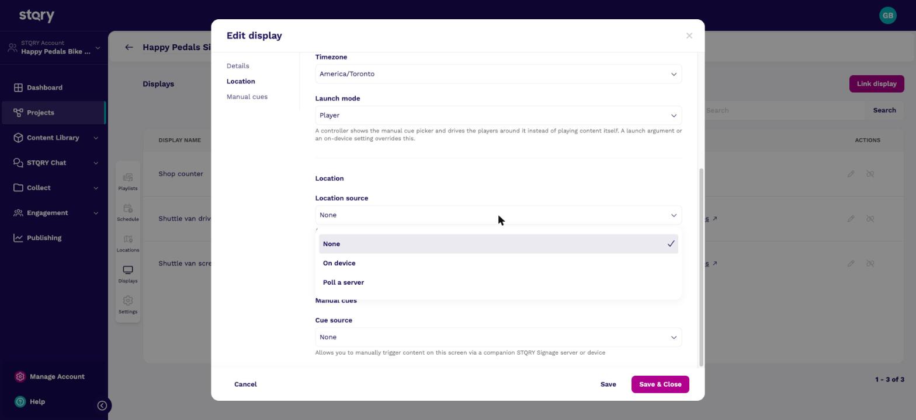This screenshot has height=420, width=916.
Task: Collapse the Location source dropdown
Action: [x=498, y=215]
